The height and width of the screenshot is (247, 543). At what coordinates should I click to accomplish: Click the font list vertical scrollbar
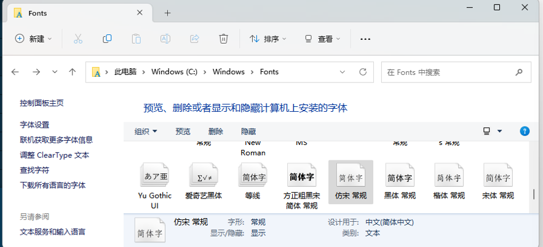(x=534, y=193)
